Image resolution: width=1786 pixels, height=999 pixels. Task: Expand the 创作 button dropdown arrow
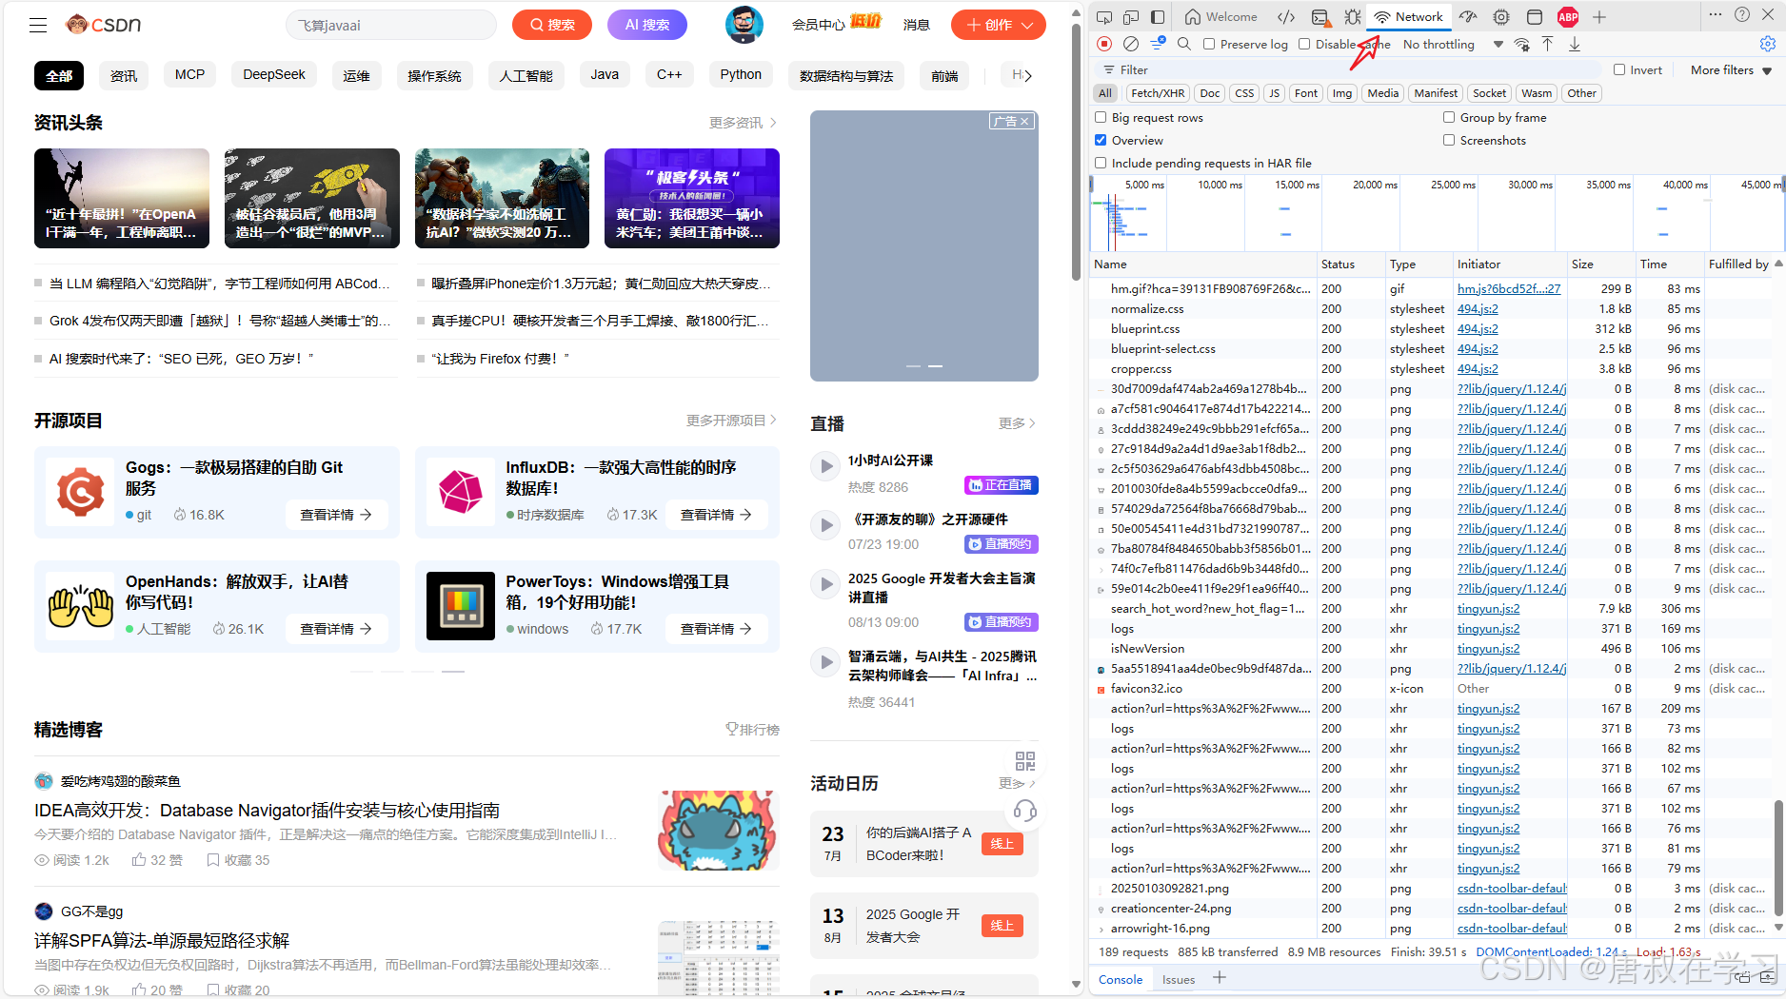[x=1027, y=25]
